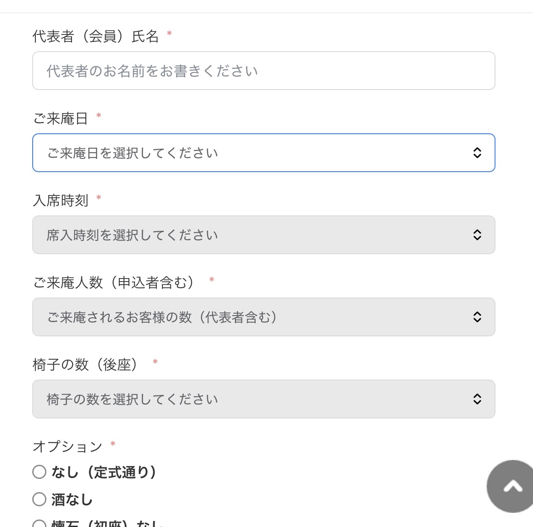Click the chevron arrows in the 椅子の数 select
533x527 pixels.
pos(477,399)
